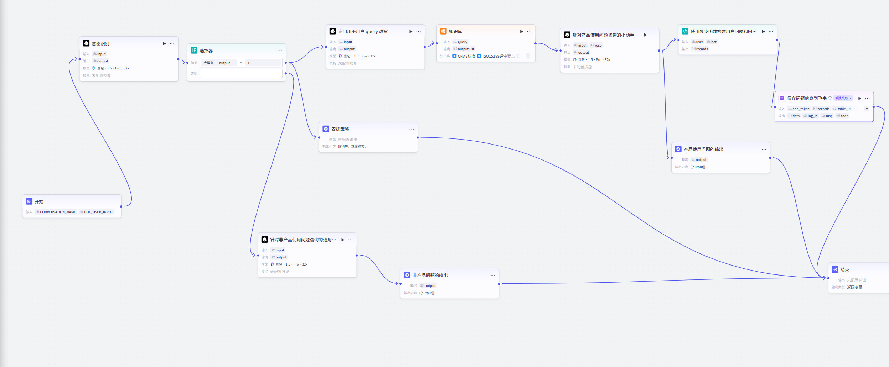Click the 保存问题信息到飞书 table icon
Image resolution: width=889 pixels, height=367 pixels.
pos(781,98)
